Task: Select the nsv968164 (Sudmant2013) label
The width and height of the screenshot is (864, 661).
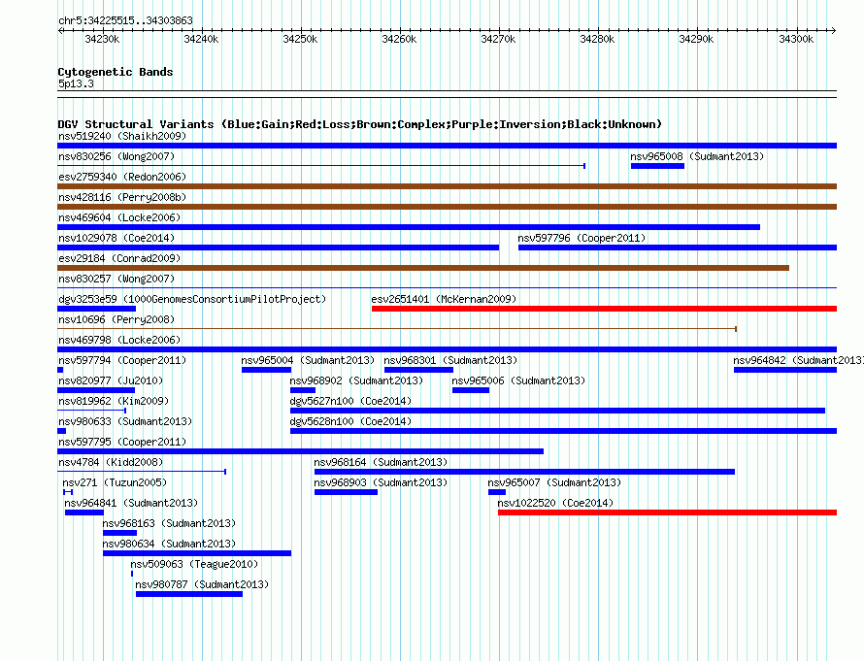Action: 381,462
